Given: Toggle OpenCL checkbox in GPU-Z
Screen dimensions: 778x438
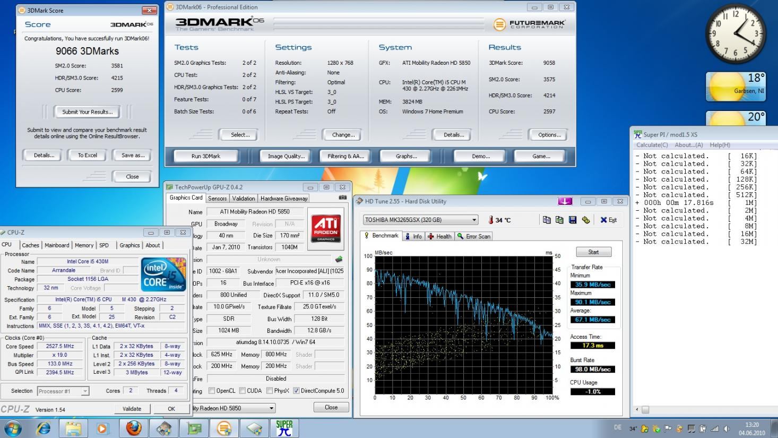Looking at the screenshot, I should [212, 391].
